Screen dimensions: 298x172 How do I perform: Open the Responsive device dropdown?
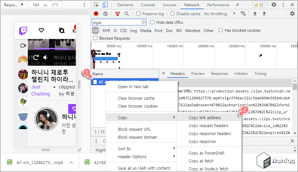tap(14, 5)
